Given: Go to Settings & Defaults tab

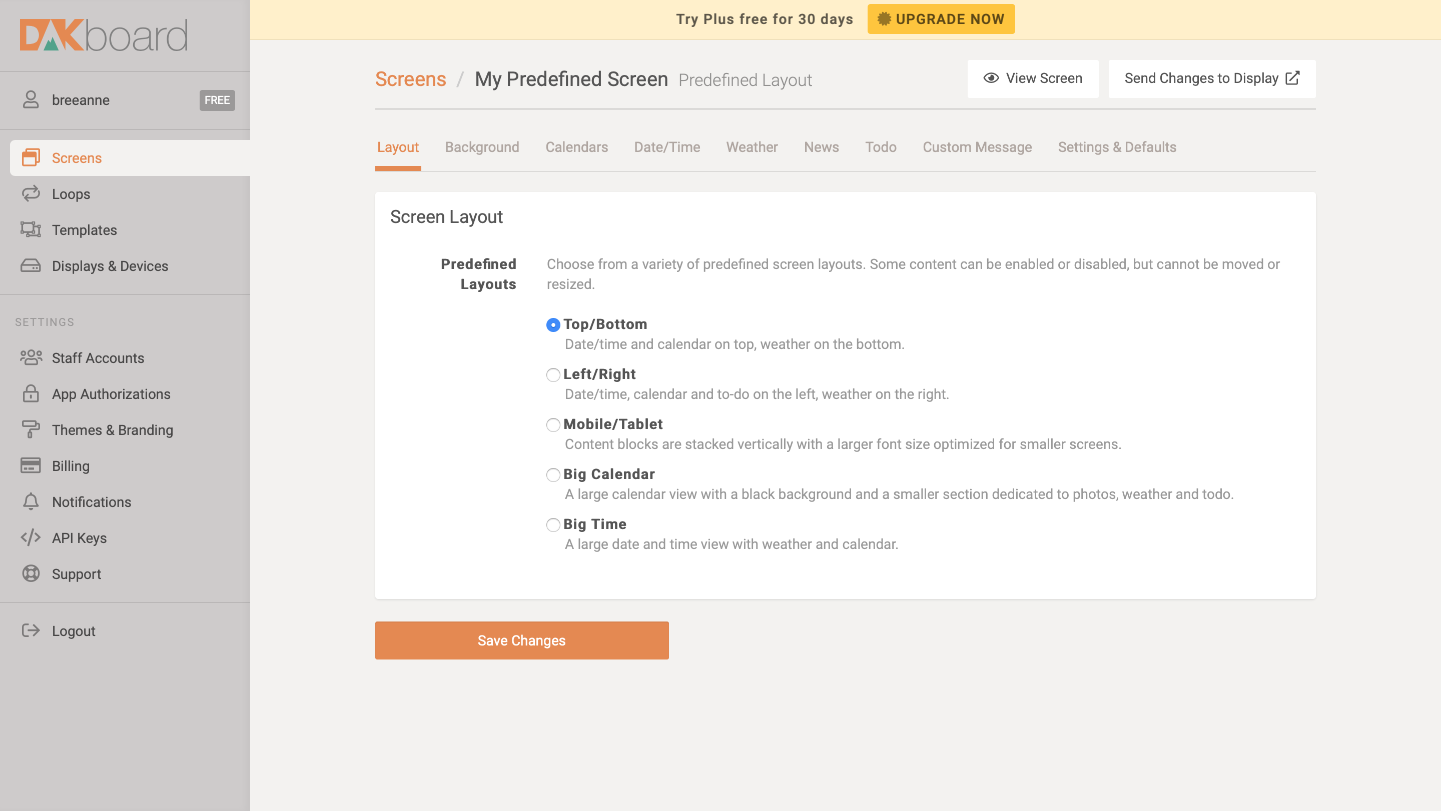Looking at the screenshot, I should 1117,147.
